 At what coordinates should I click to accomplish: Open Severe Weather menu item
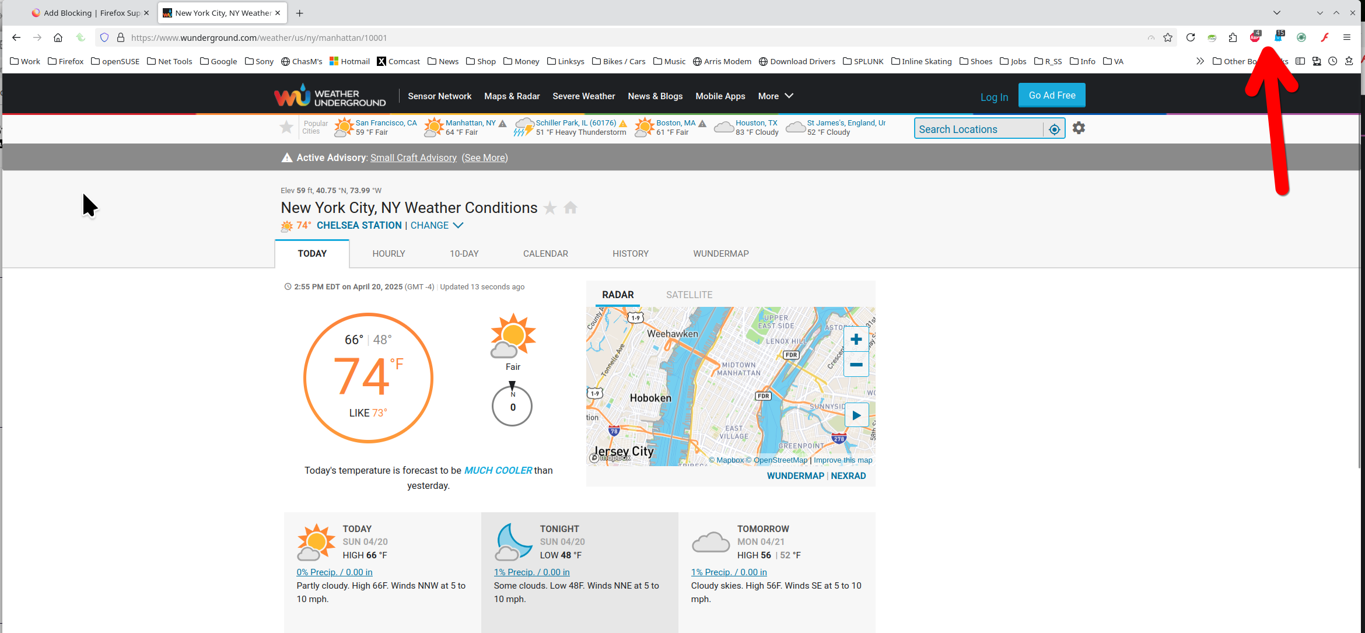583,96
